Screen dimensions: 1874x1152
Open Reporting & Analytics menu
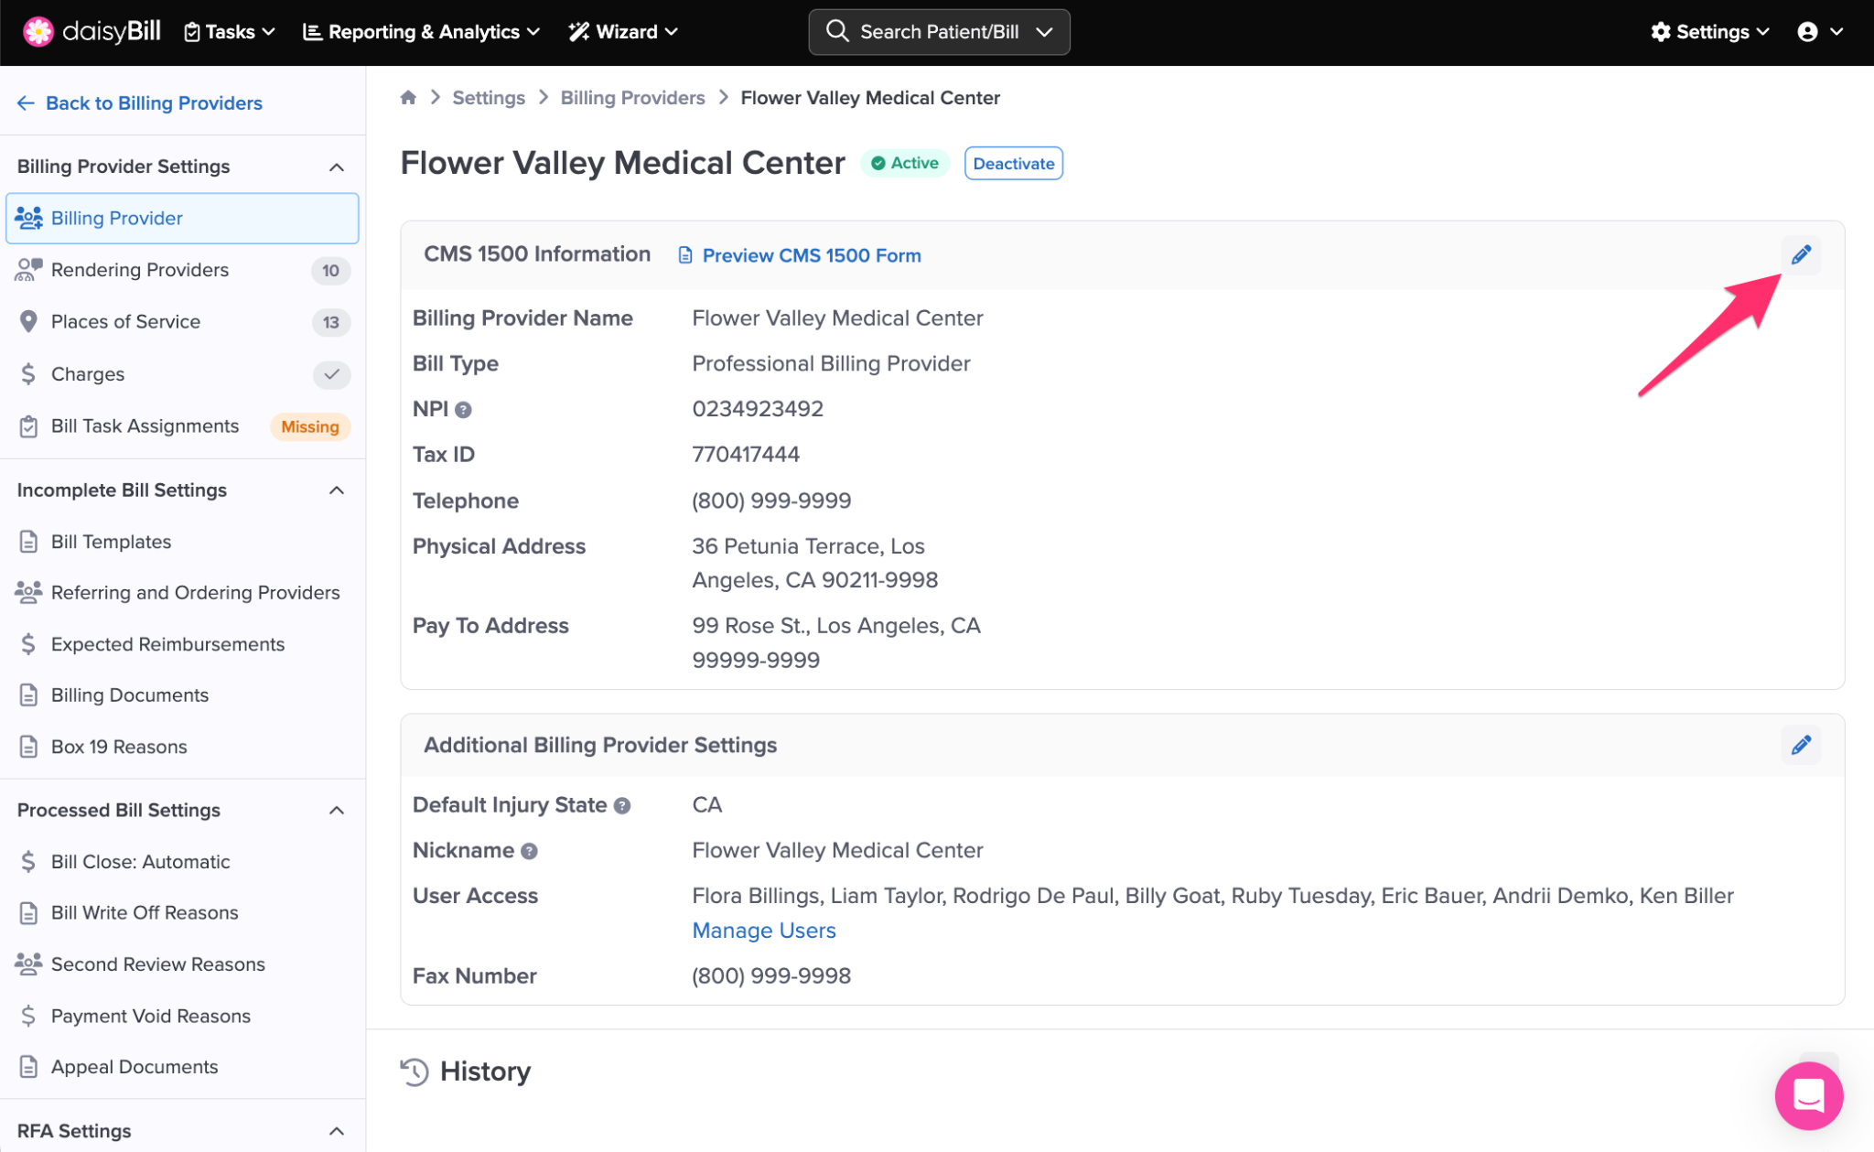[x=421, y=32]
